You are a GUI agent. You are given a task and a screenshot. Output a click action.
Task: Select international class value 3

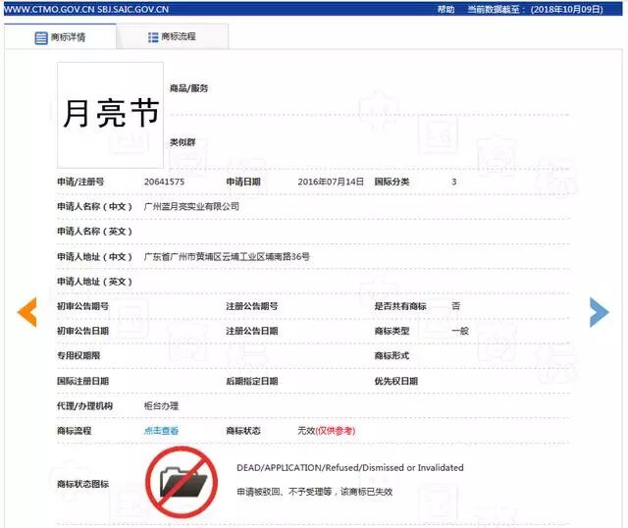click(x=453, y=182)
